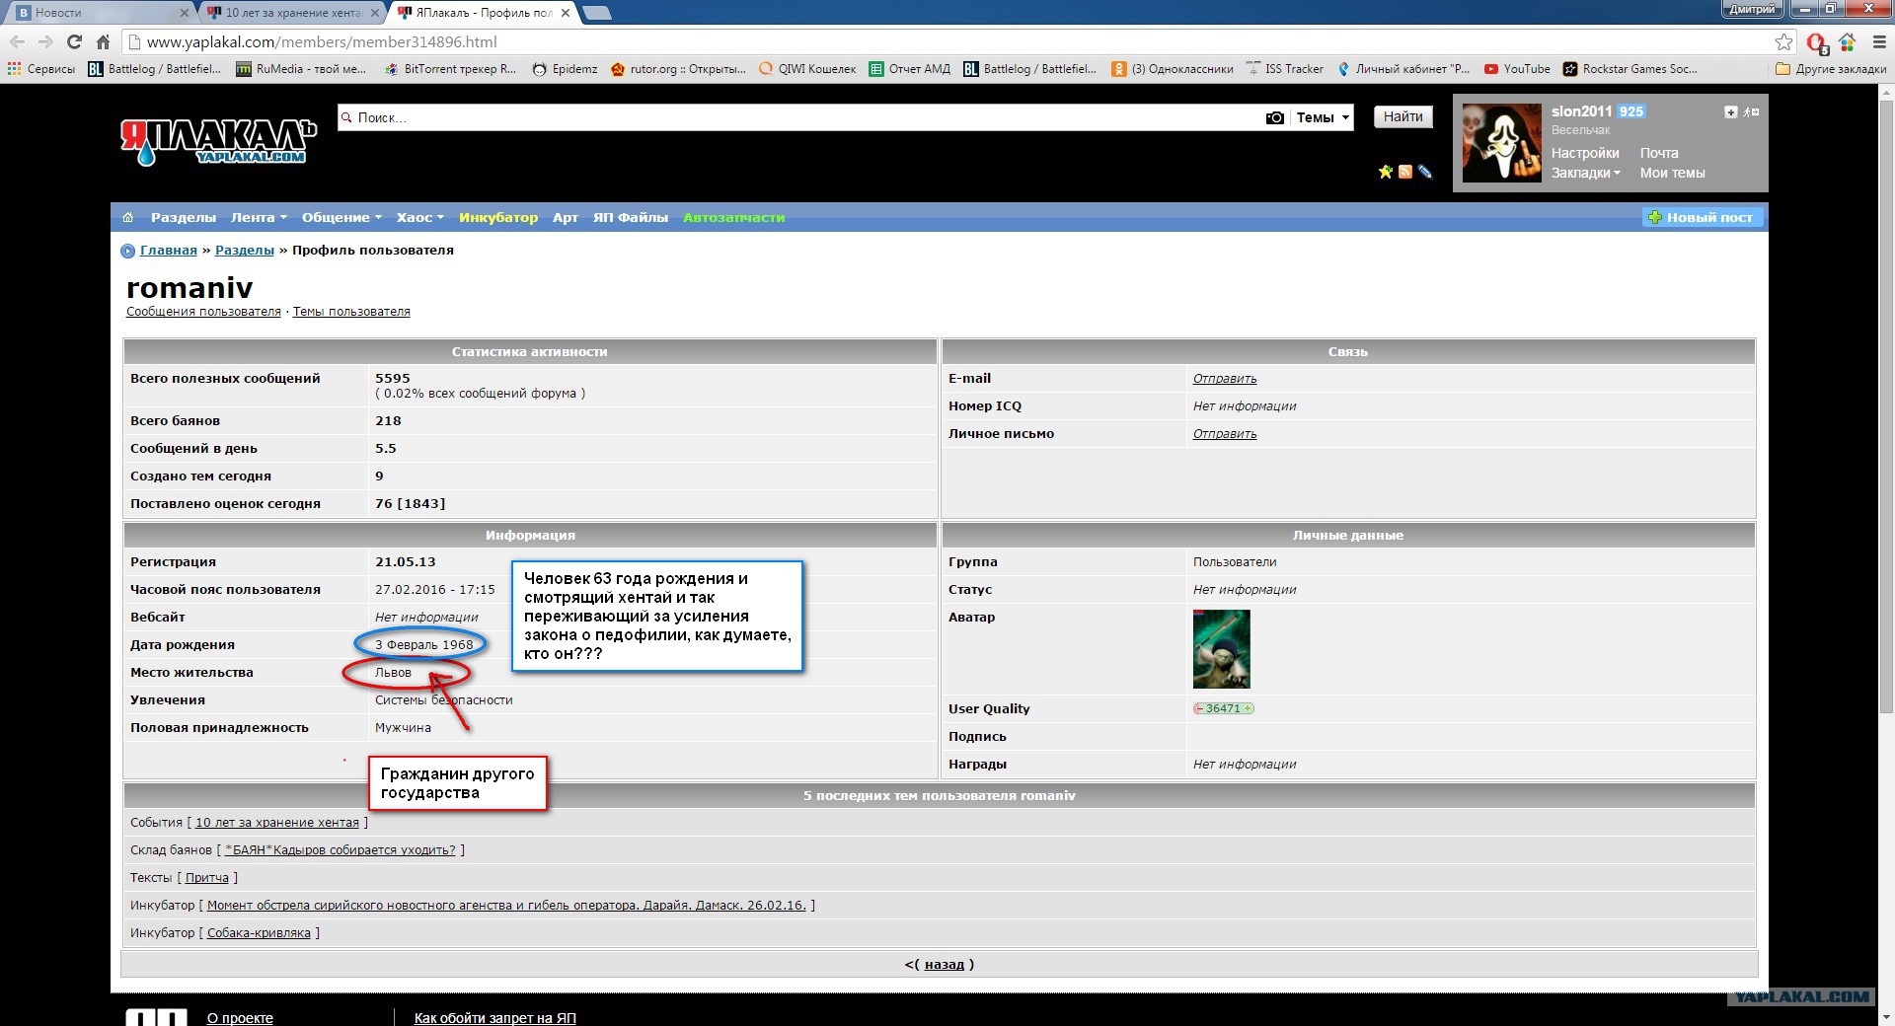Open the Сообщения пользователя link
Image resolution: width=1895 pixels, height=1026 pixels.
[203, 312]
